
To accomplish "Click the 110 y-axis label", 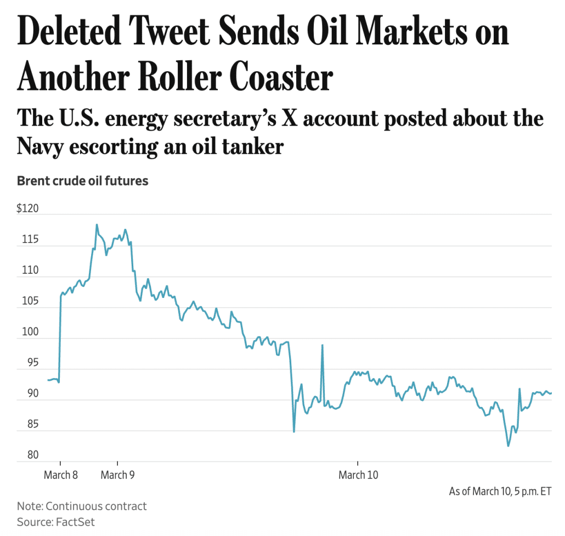I will pos(27,270).
